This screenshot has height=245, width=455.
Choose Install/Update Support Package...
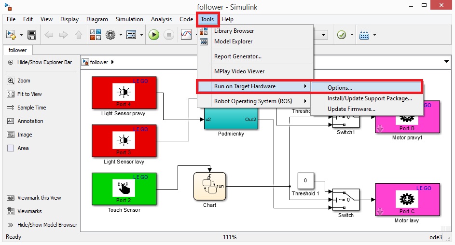click(367, 98)
